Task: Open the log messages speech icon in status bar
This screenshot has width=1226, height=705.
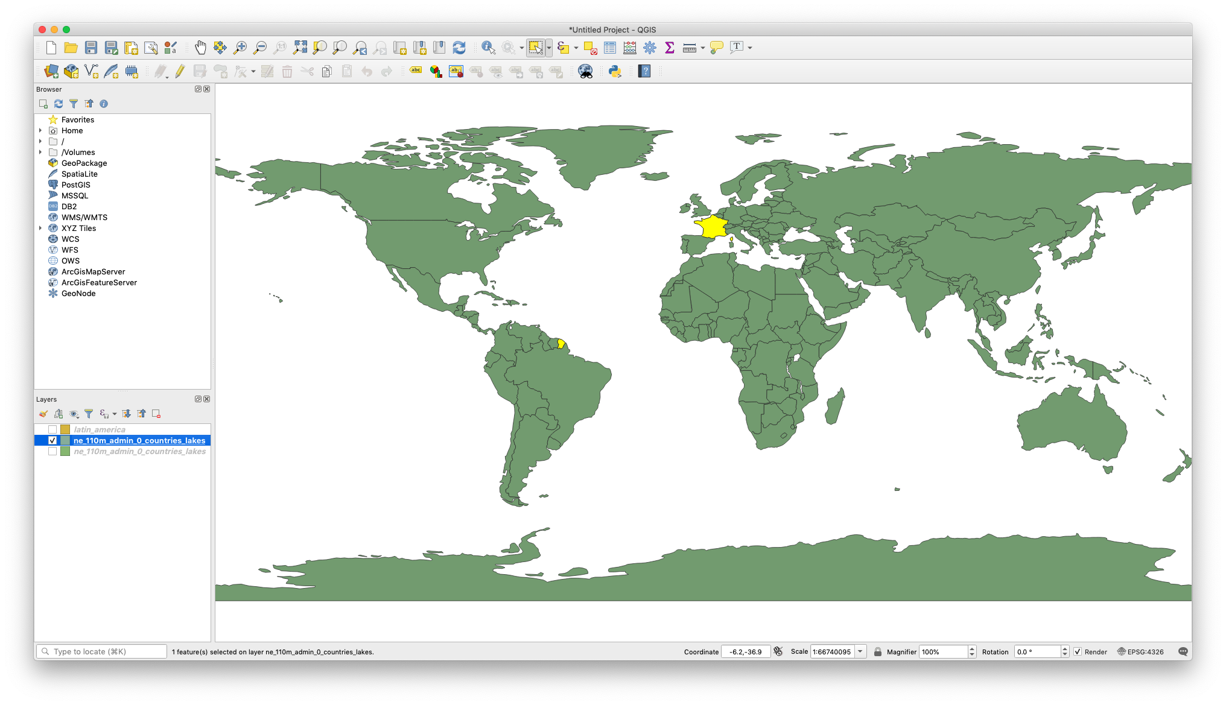Action: coord(1183,652)
